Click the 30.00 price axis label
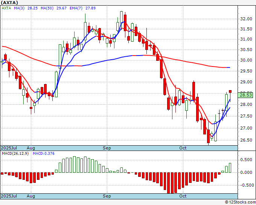The height and width of the screenshot is (205, 256). pos(246,60)
